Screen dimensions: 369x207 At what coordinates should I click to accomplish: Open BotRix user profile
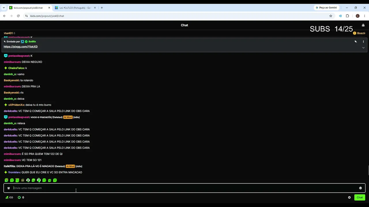point(32,42)
